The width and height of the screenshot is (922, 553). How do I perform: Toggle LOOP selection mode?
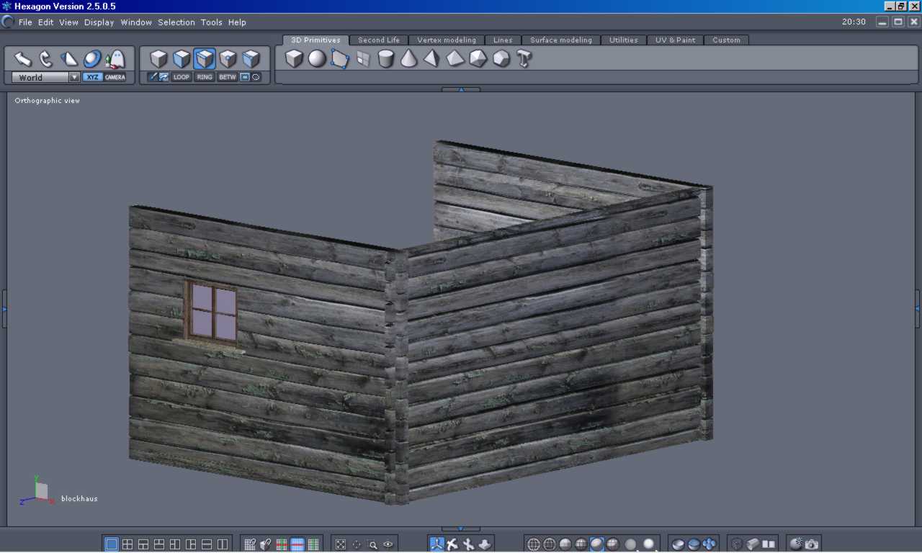click(x=182, y=77)
